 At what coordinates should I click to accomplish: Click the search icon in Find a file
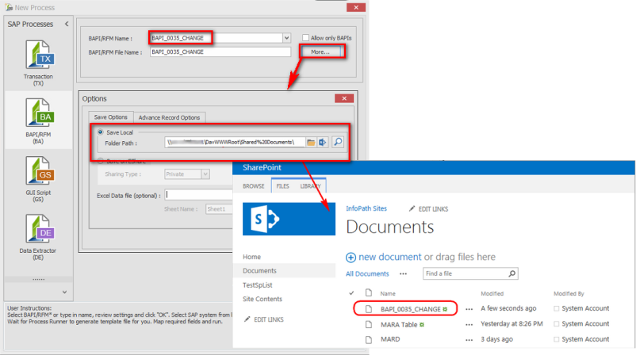511,274
